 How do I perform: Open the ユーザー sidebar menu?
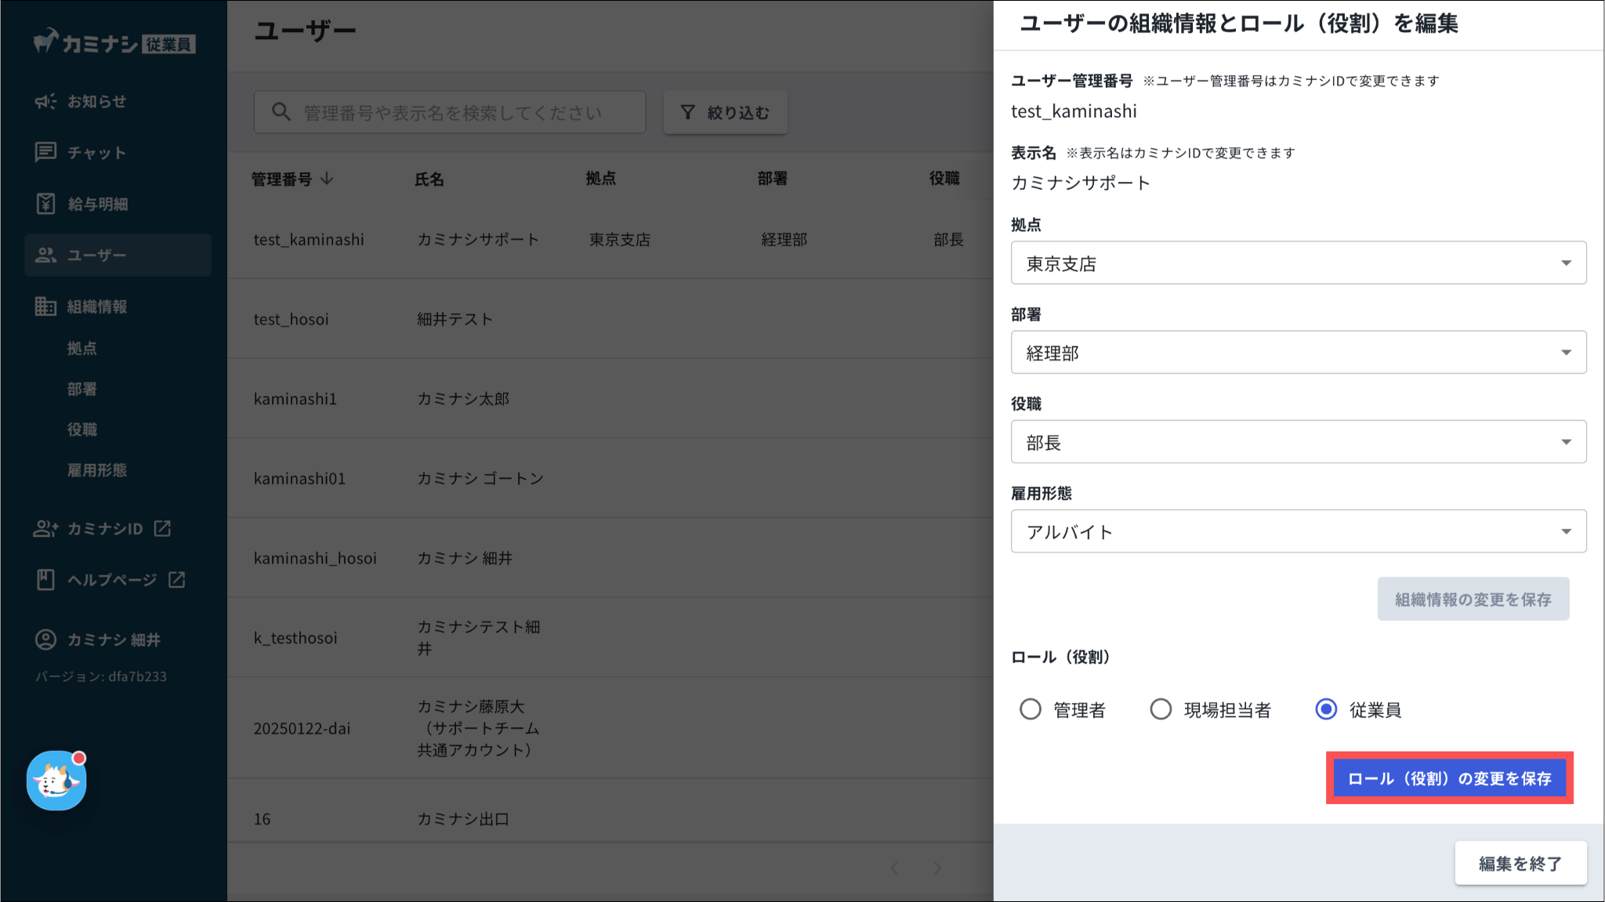118,255
